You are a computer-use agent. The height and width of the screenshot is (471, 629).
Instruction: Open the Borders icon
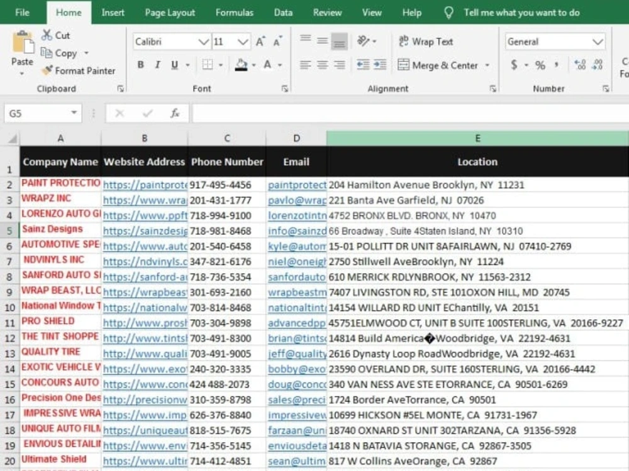coord(208,65)
